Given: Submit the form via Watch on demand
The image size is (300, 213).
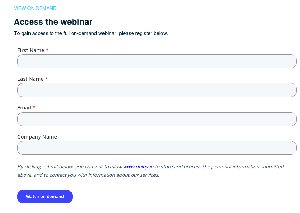Looking at the screenshot, I should (x=45, y=196).
